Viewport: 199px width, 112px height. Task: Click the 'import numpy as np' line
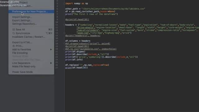pos(77,3)
